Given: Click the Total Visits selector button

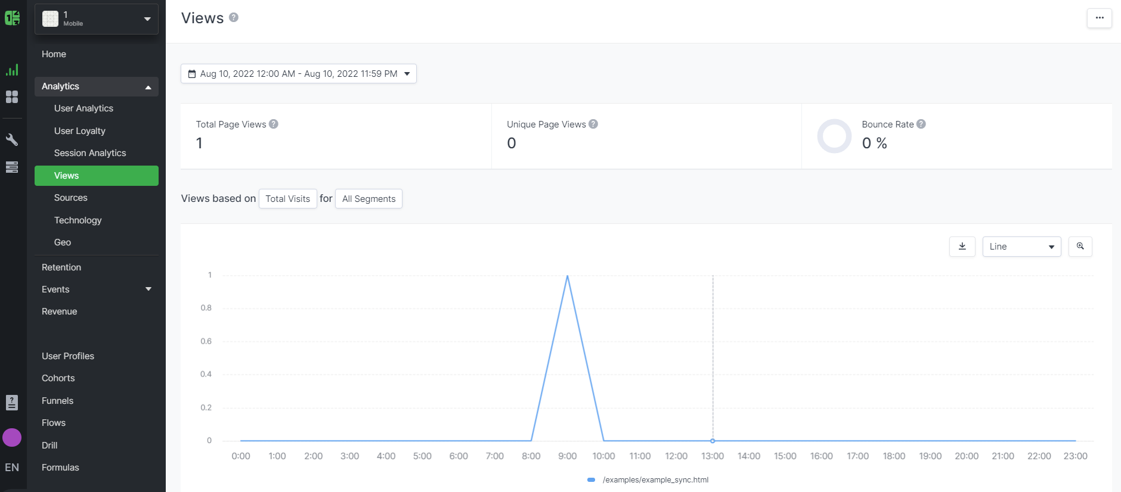Looking at the screenshot, I should coord(287,199).
